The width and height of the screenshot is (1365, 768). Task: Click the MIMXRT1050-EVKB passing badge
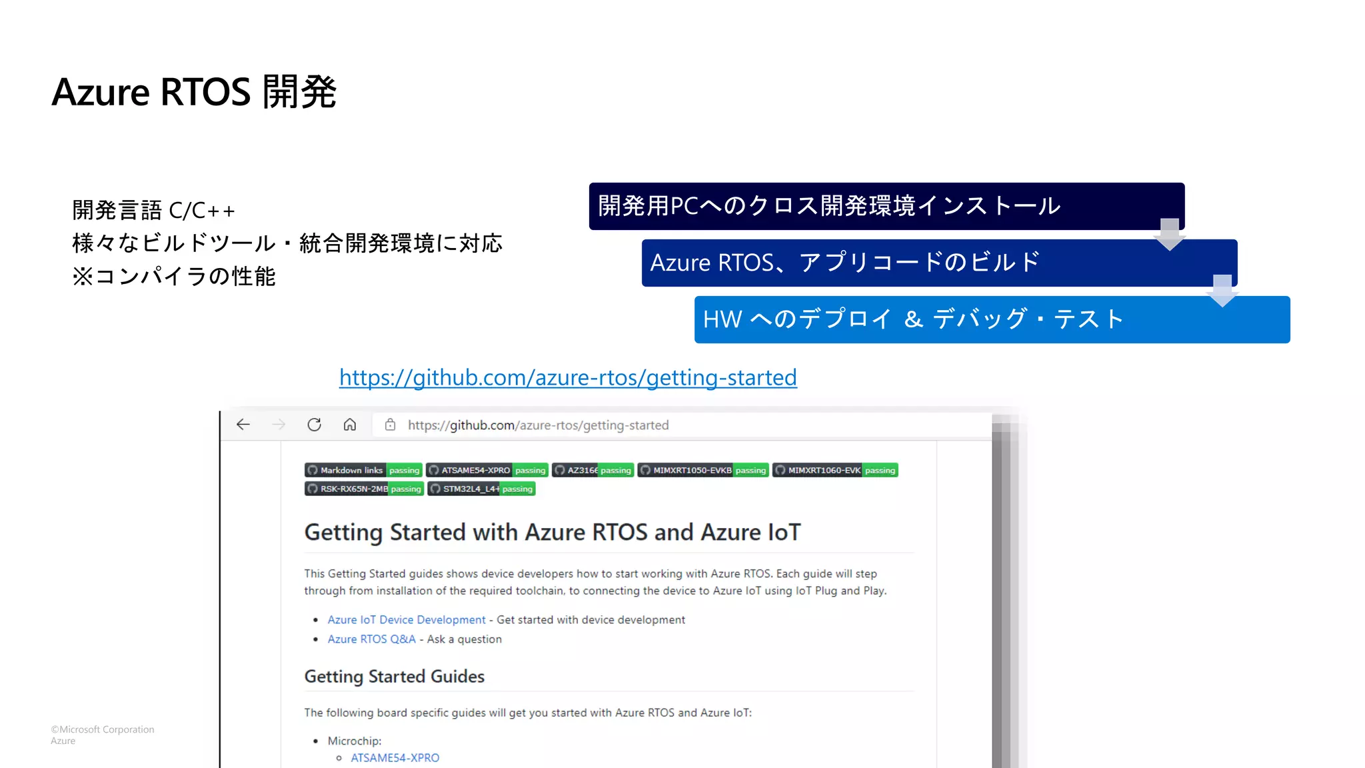(703, 470)
